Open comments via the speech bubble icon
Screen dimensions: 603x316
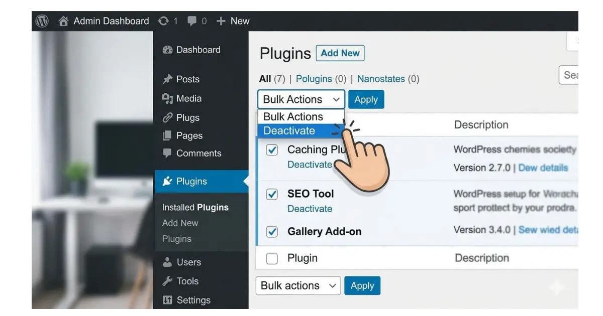(x=192, y=21)
